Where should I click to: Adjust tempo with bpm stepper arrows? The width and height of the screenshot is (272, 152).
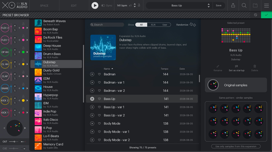[x=135, y=5]
